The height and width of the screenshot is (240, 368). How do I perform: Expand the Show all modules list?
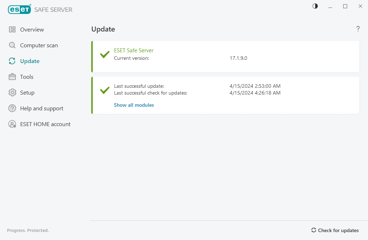pos(134,105)
